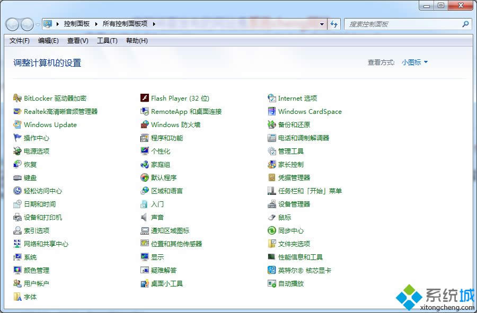
Task: Click the 键盘 keyboard icon
Action: [17, 178]
